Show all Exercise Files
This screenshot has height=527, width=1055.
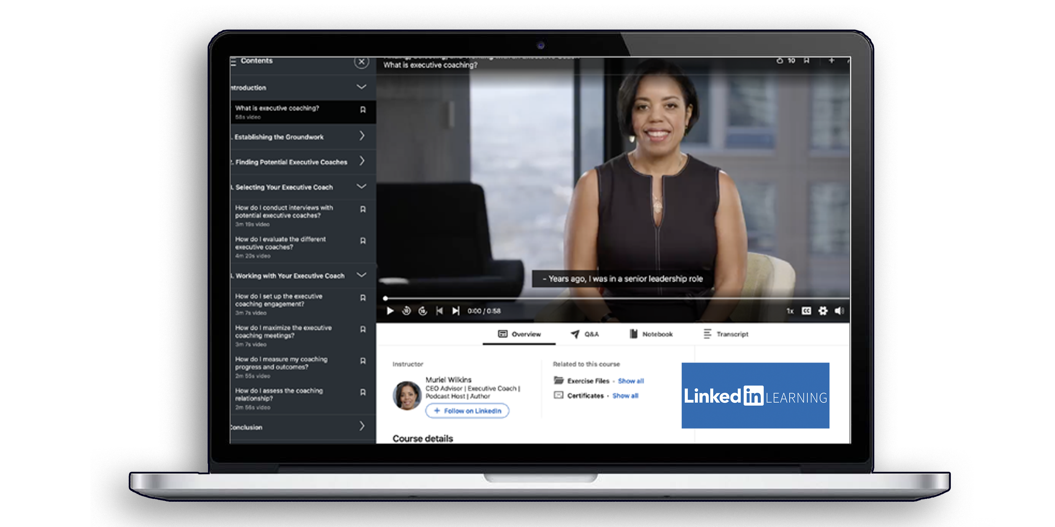630,381
